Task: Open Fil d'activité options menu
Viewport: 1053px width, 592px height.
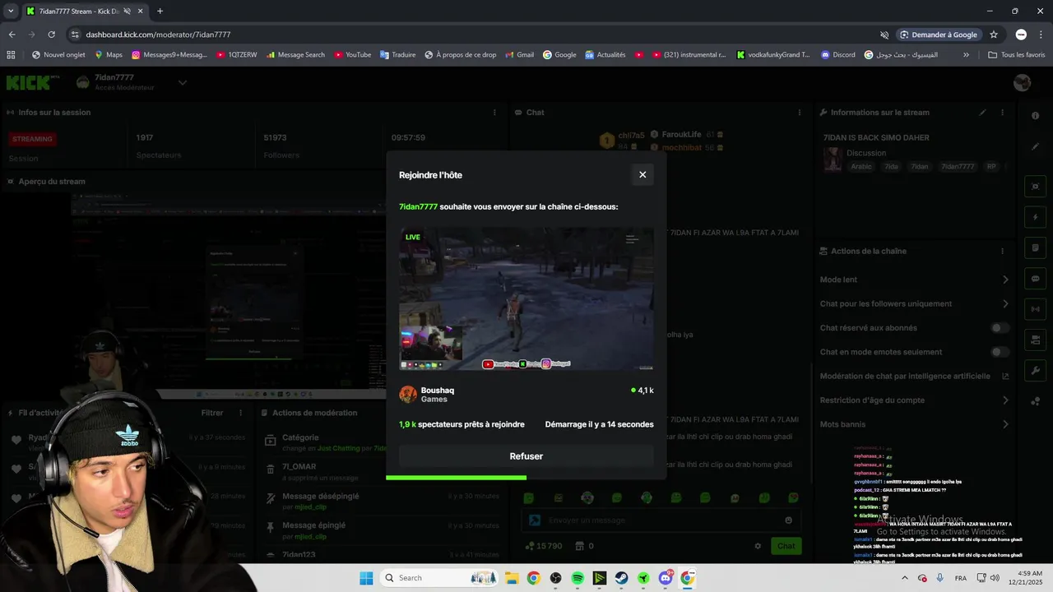Action: tap(241, 413)
